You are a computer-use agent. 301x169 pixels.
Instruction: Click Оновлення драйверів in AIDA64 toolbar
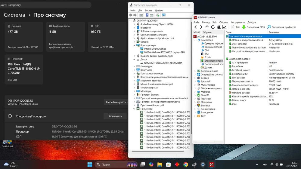click(x=282, y=27)
